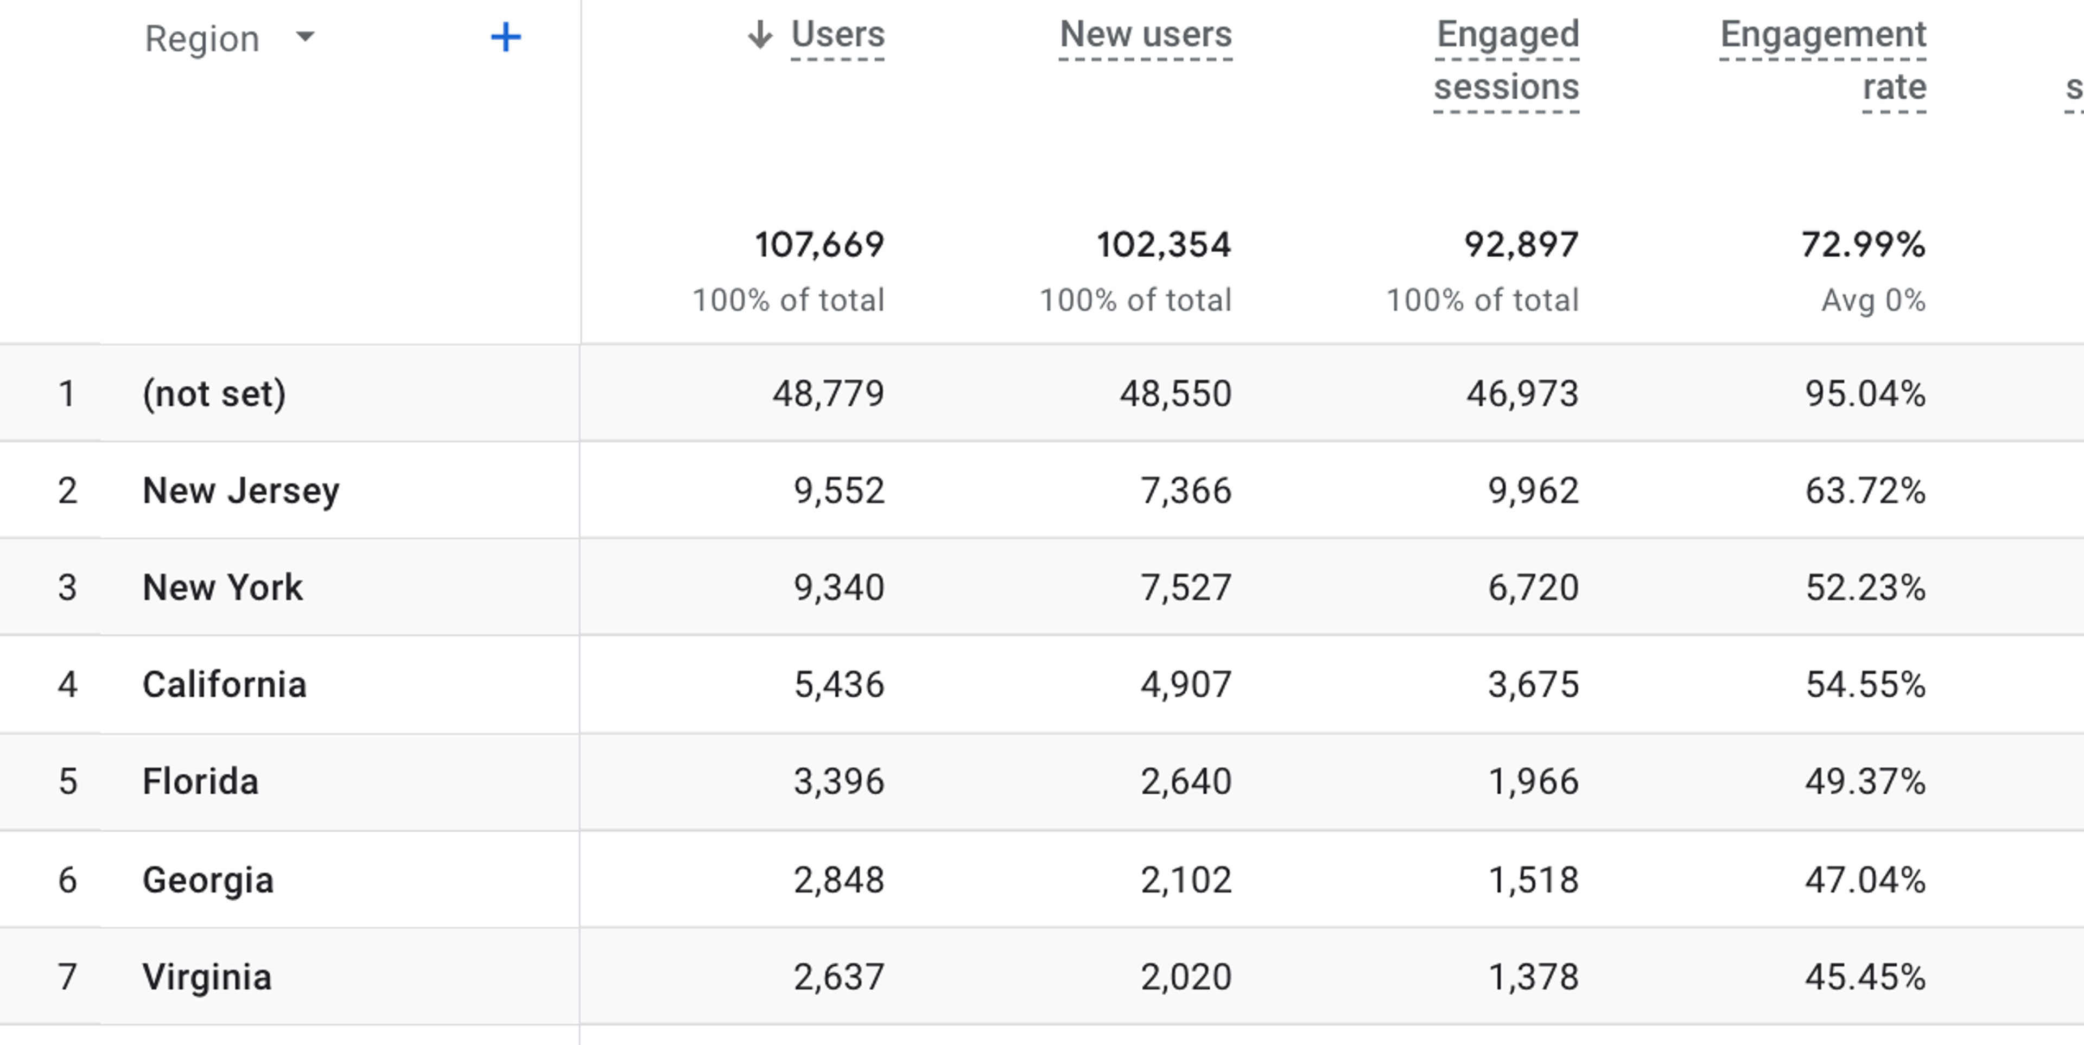Click the 72.99% average engagement rate

tap(1864, 244)
